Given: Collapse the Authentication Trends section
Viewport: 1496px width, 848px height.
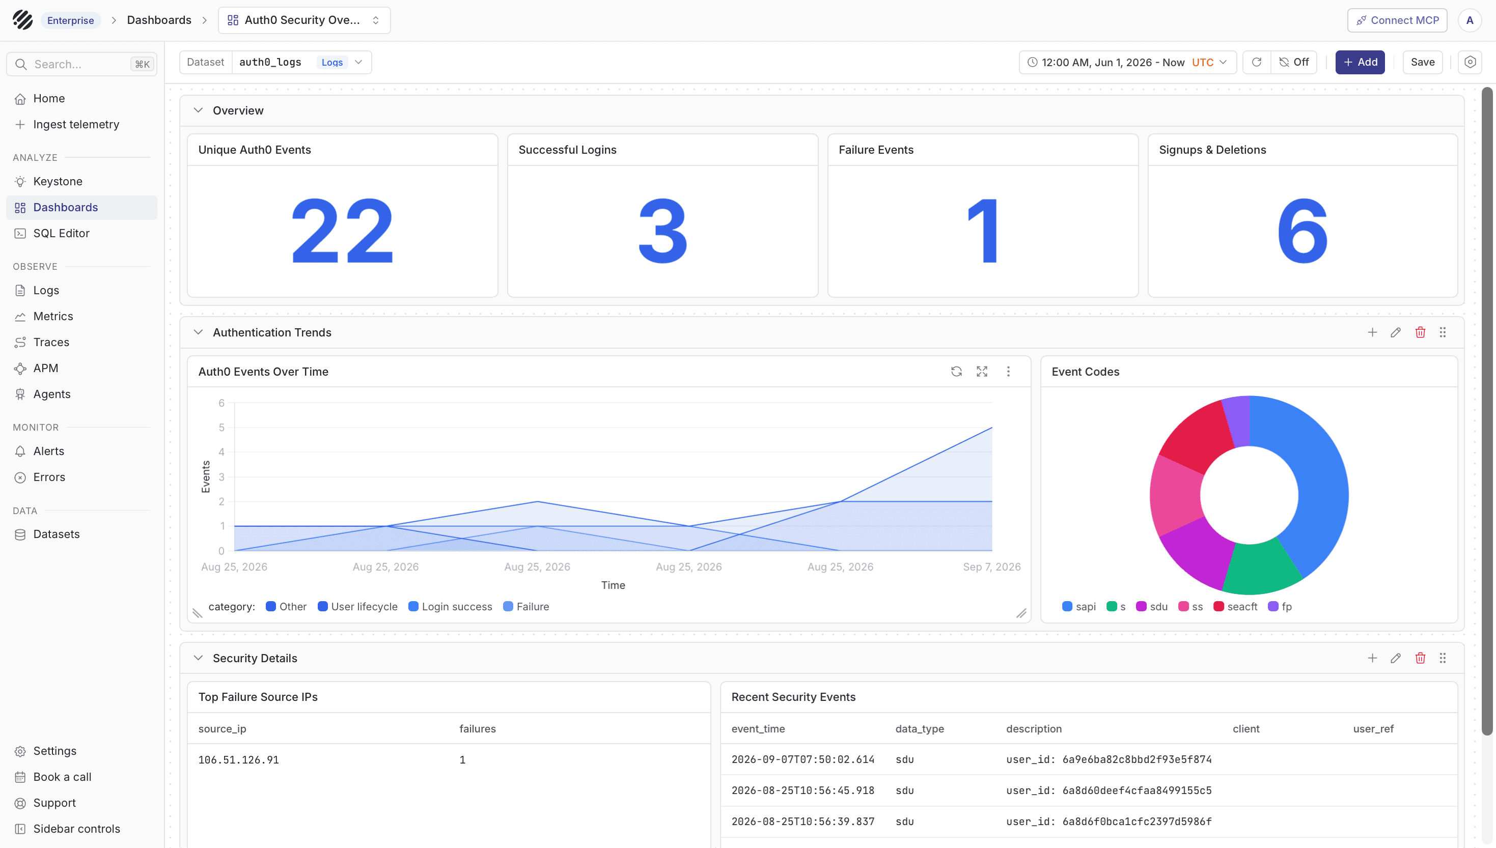Looking at the screenshot, I should (198, 332).
